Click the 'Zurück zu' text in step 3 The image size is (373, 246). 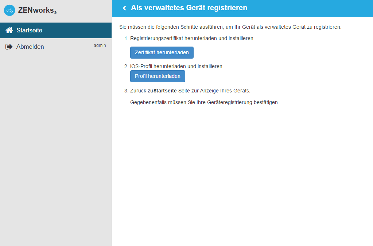tap(141, 91)
